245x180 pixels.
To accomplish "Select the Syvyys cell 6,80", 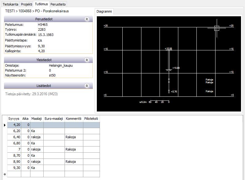I will pyautogui.click(x=14, y=143).
